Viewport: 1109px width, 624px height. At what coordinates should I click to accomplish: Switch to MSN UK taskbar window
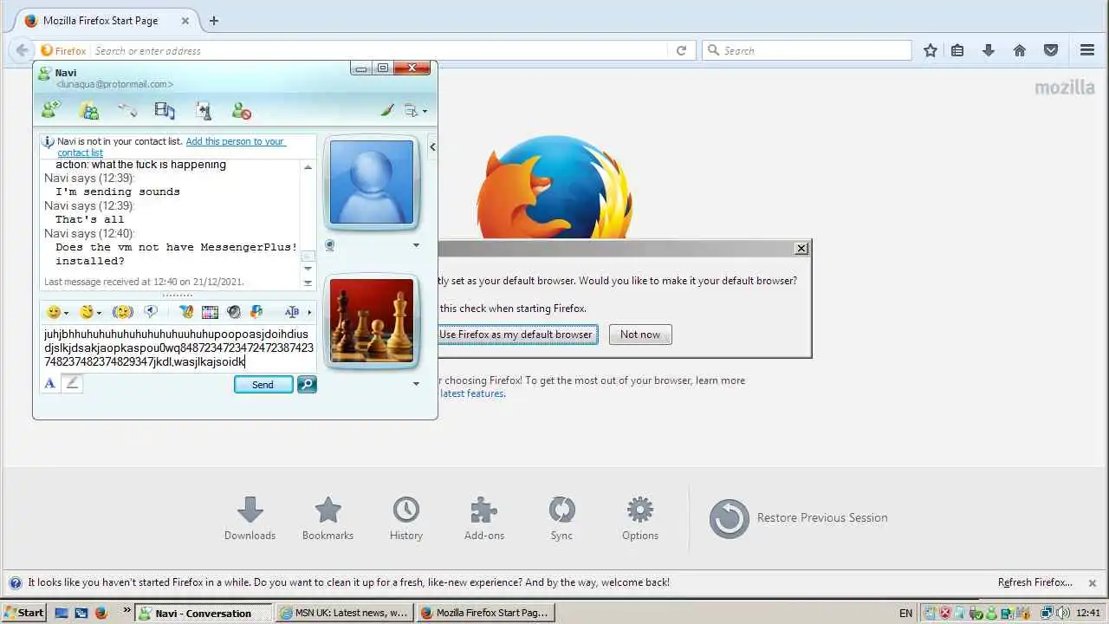pyautogui.click(x=344, y=613)
